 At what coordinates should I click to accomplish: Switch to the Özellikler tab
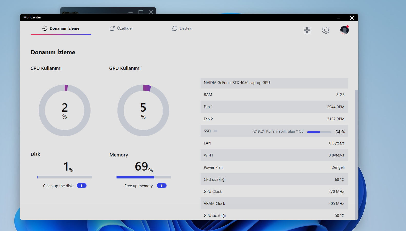[x=121, y=28]
